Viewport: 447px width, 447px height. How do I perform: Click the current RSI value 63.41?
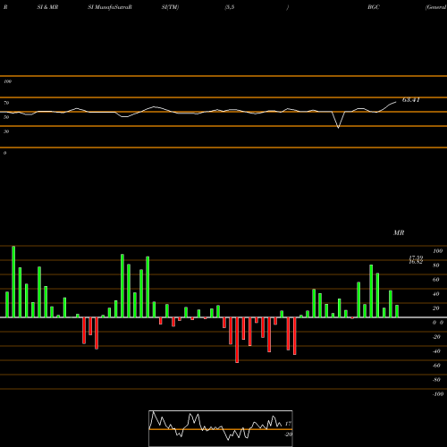pyautogui.click(x=411, y=100)
